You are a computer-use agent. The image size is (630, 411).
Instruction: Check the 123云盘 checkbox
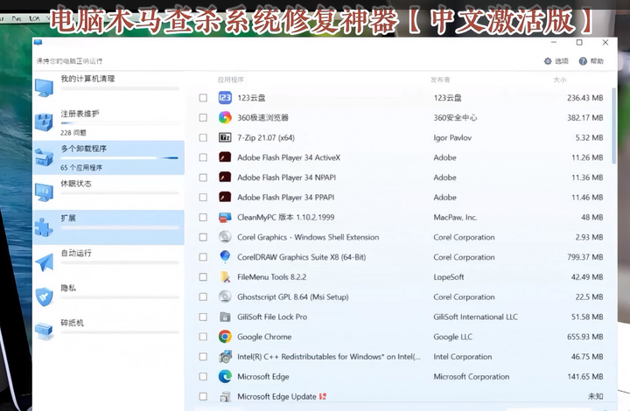tap(203, 98)
